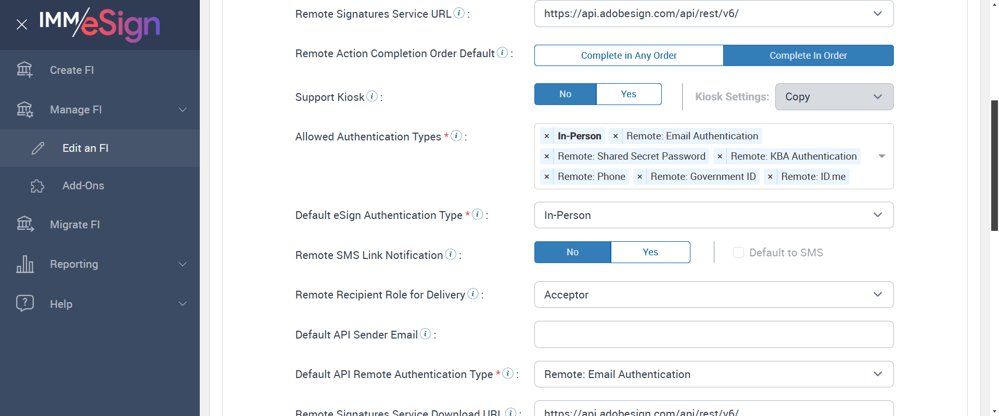999x416 pixels.
Task: Click the vertical page scrollbar
Action: click(x=994, y=165)
